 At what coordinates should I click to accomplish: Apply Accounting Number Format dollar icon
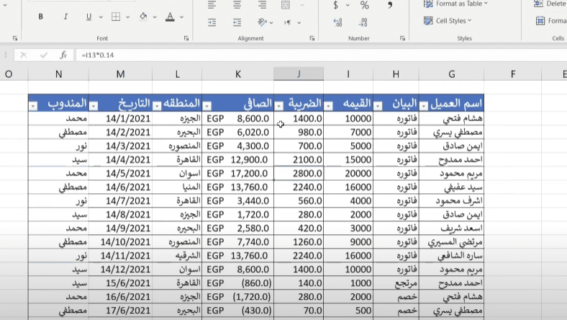click(x=336, y=5)
